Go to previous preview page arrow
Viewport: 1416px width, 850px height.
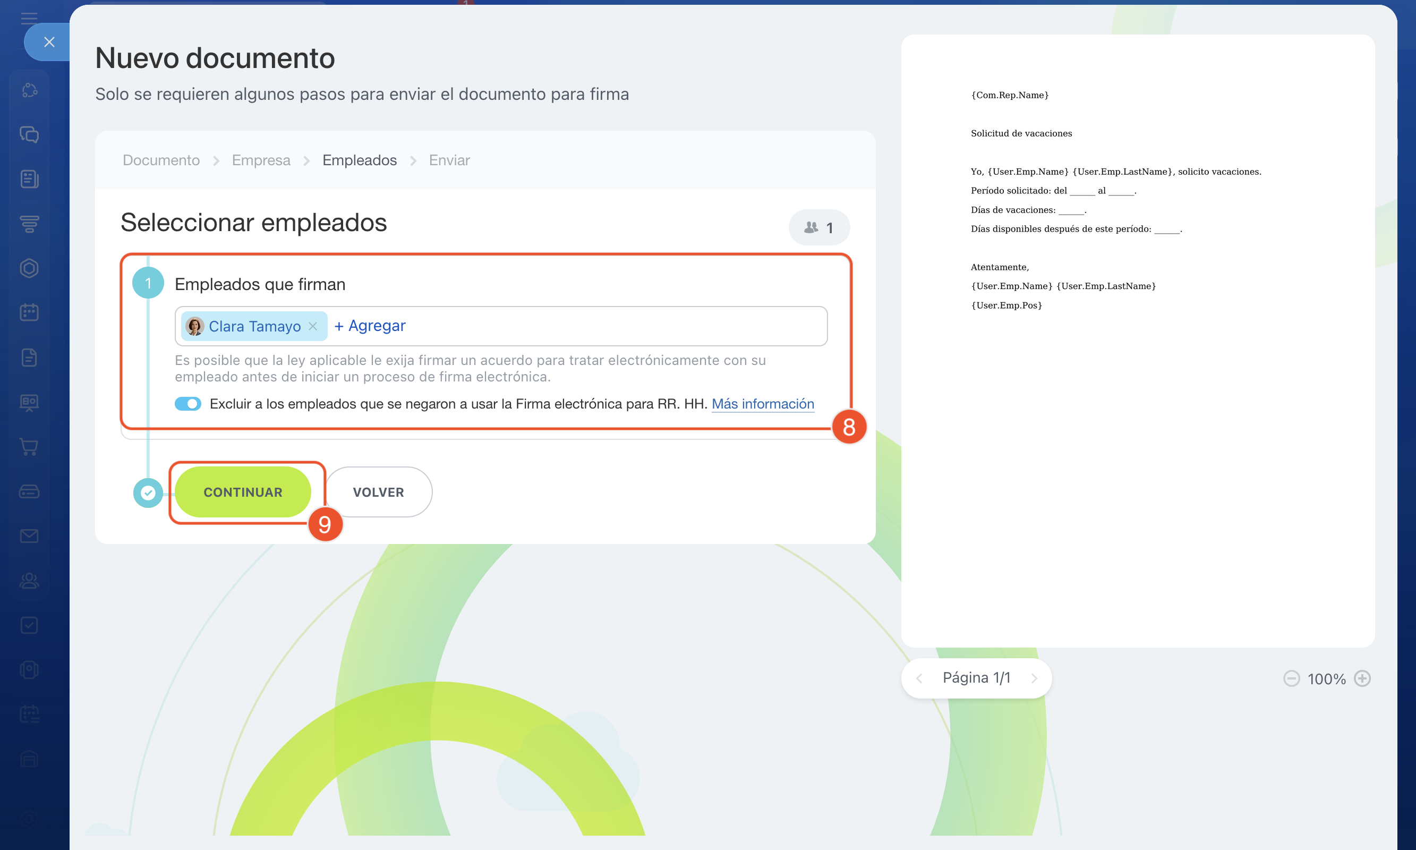point(919,679)
